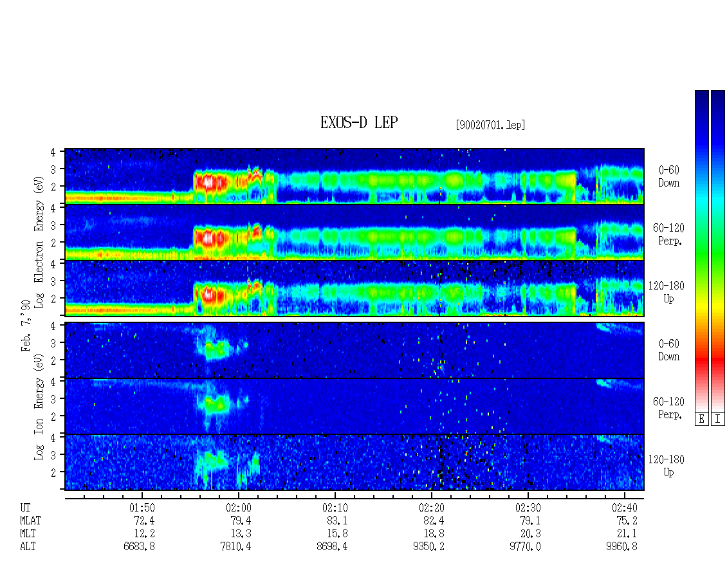
Task: Click the MLAT value 79.4
Action: tap(241, 521)
